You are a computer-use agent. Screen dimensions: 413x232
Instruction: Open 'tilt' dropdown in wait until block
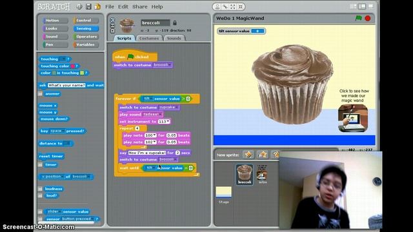pos(150,168)
